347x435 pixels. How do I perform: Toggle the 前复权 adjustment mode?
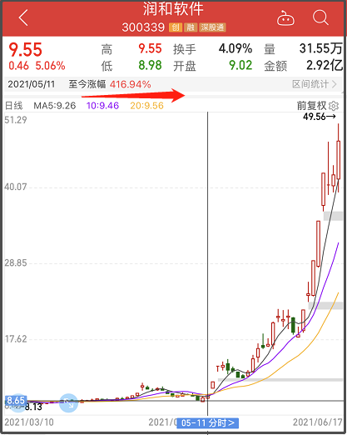311,106
